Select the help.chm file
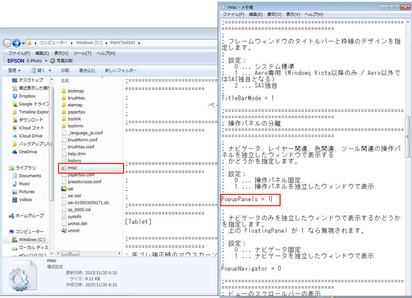Viewport: 412px width, 298px height. [74, 154]
